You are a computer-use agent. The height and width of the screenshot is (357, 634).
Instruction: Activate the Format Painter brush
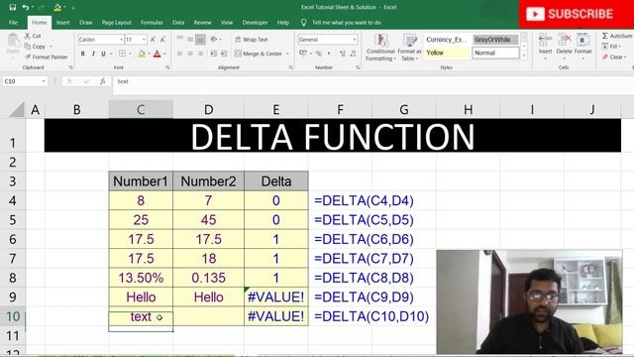[28, 57]
